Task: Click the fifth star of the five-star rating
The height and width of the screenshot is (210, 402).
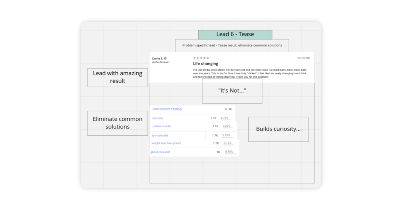Action: (x=208, y=58)
